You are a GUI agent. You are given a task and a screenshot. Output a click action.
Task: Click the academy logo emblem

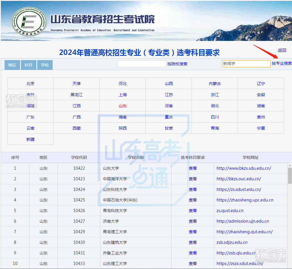29,21
